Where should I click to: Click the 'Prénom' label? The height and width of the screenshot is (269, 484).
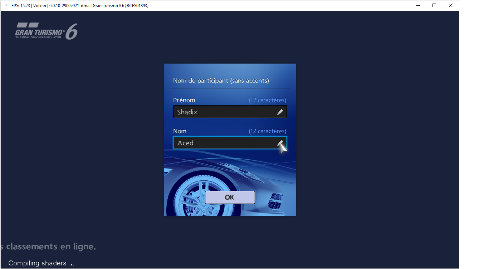[184, 100]
